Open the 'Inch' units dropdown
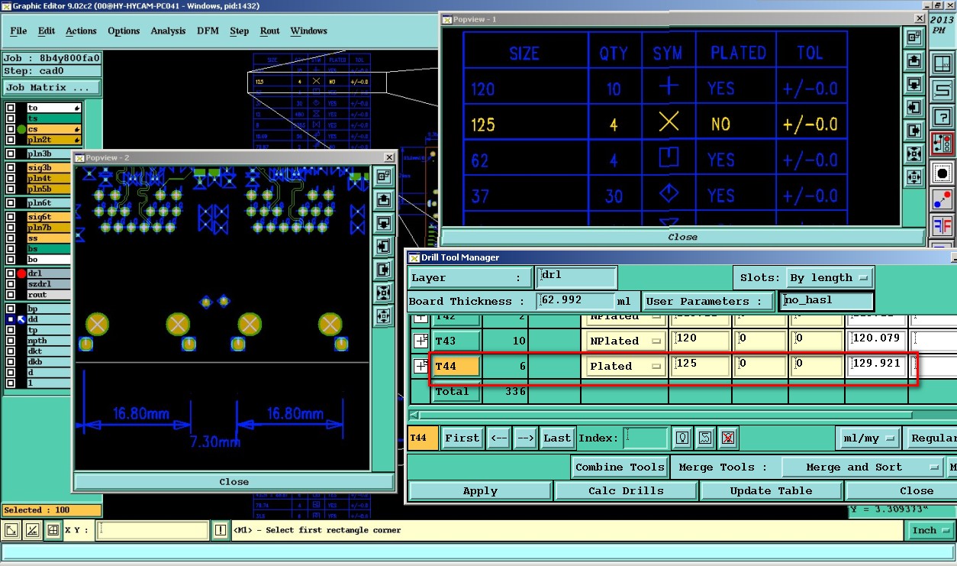This screenshot has height=566, width=957. point(931,530)
